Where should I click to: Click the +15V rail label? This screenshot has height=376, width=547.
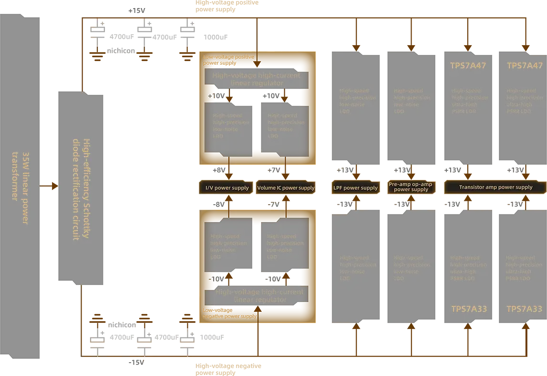coord(136,10)
